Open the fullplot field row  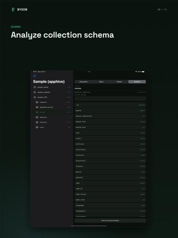[110, 166]
